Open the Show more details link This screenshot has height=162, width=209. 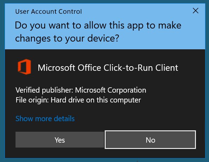(x=45, y=118)
